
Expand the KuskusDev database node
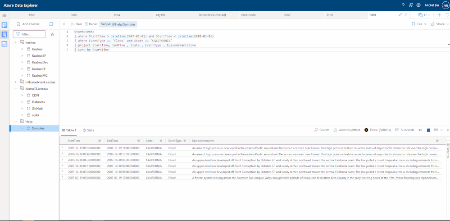point(22,62)
